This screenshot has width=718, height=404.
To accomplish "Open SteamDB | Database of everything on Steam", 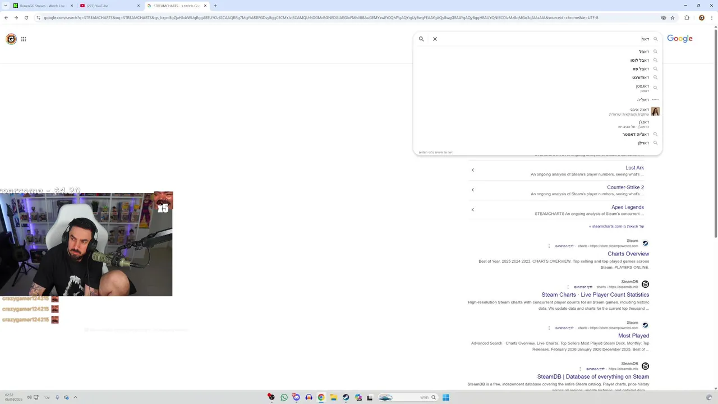I will click(593, 377).
